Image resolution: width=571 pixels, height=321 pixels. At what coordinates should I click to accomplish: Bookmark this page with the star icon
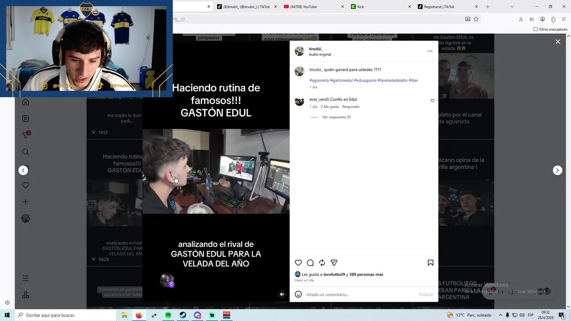coord(476,19)
